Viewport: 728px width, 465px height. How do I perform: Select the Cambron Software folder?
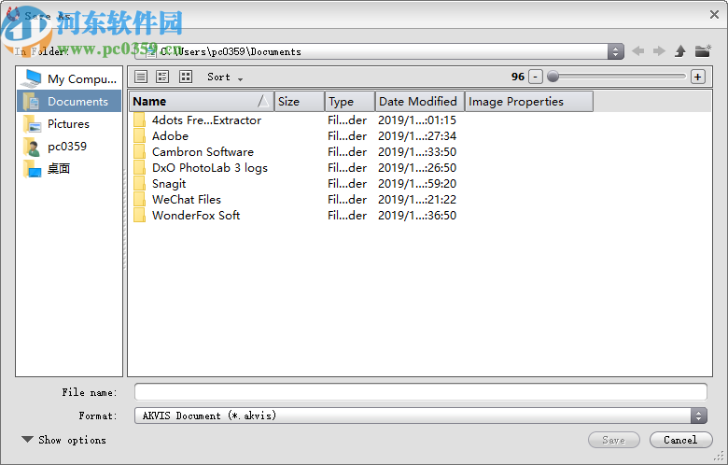click(x=203, y=152)
